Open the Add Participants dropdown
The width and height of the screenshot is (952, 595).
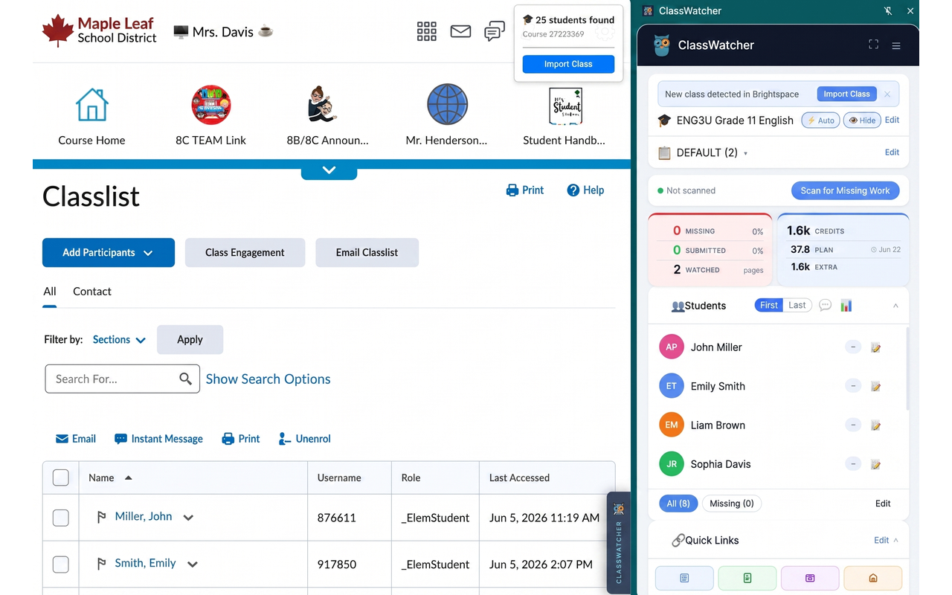[x=109, y=253]
